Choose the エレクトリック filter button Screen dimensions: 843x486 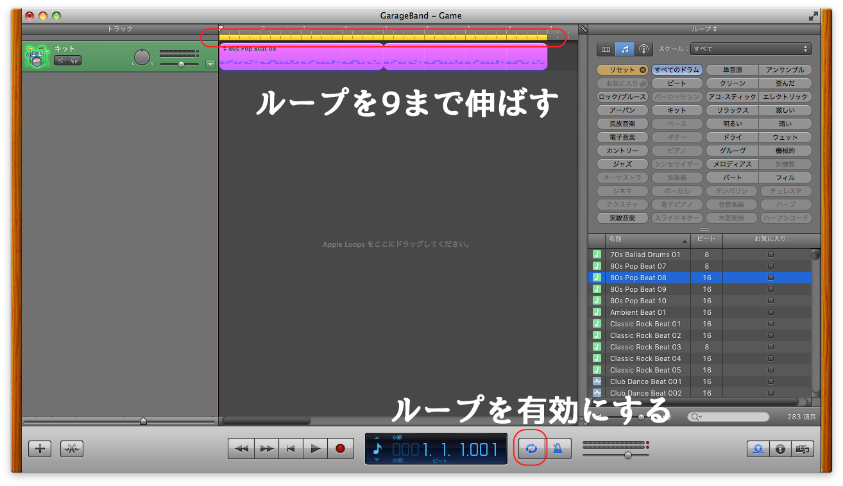(785, 97)
